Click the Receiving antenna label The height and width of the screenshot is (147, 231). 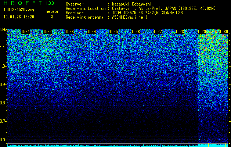tap(84, 17)
